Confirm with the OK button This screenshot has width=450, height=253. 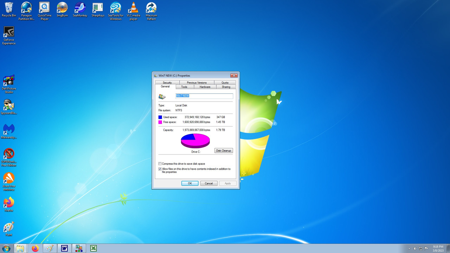pyautogui.click(x=190, y=183)
